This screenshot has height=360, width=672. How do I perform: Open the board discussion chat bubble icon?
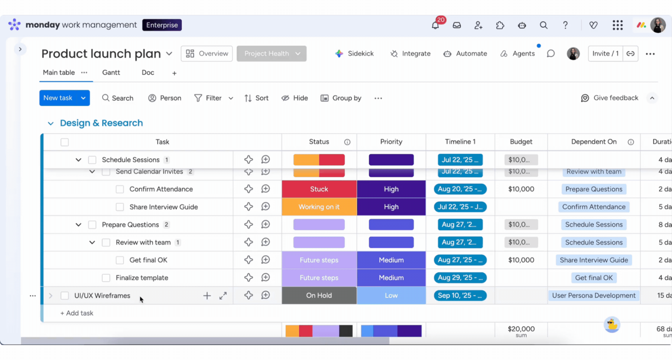(x=551, y=54)
